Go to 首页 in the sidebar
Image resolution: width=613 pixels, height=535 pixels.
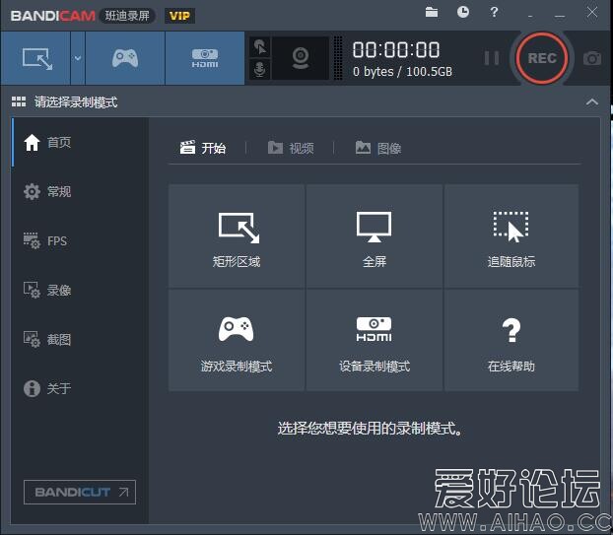point(80,142)
